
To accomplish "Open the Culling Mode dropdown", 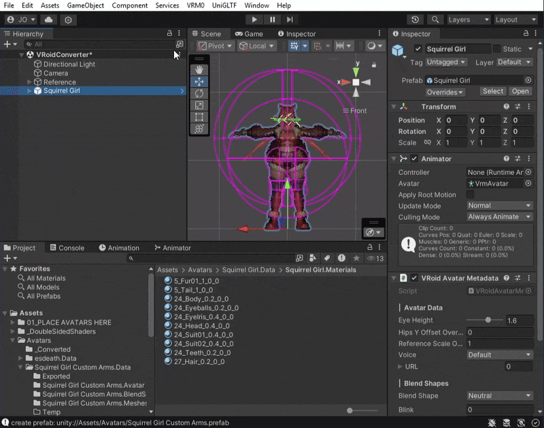I will (x=500, y=216).
